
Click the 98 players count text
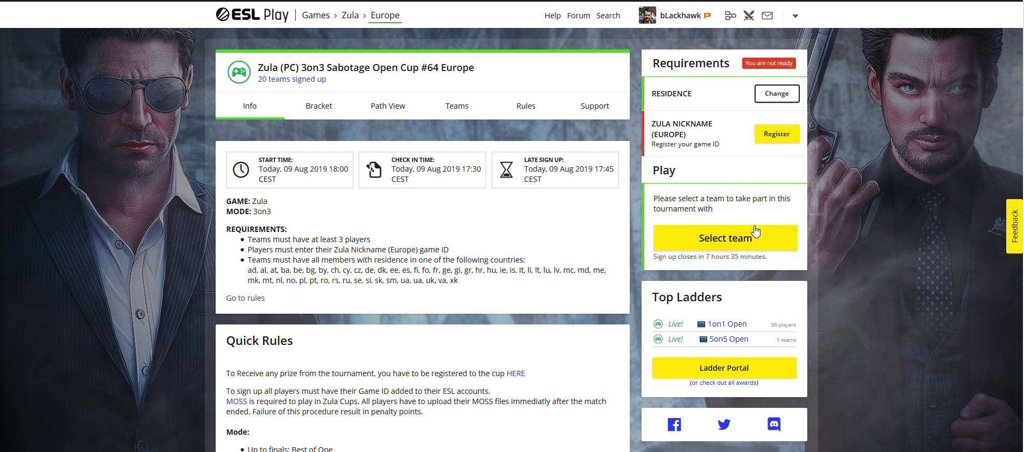(x=783, y=325)
